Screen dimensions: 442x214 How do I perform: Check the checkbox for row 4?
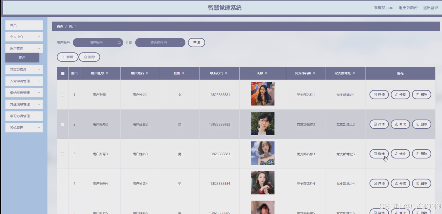click(62, 183)
